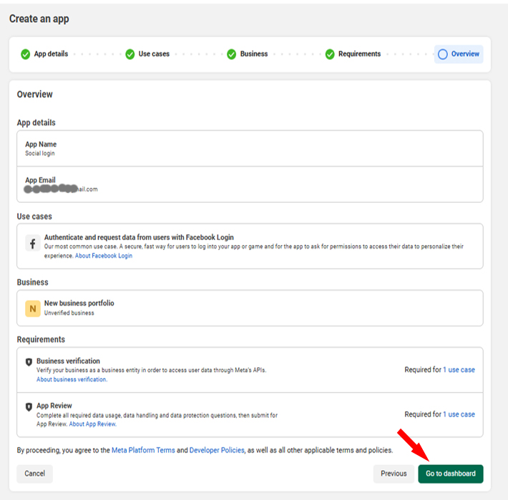Click the App Email address value

click(61, 189)
